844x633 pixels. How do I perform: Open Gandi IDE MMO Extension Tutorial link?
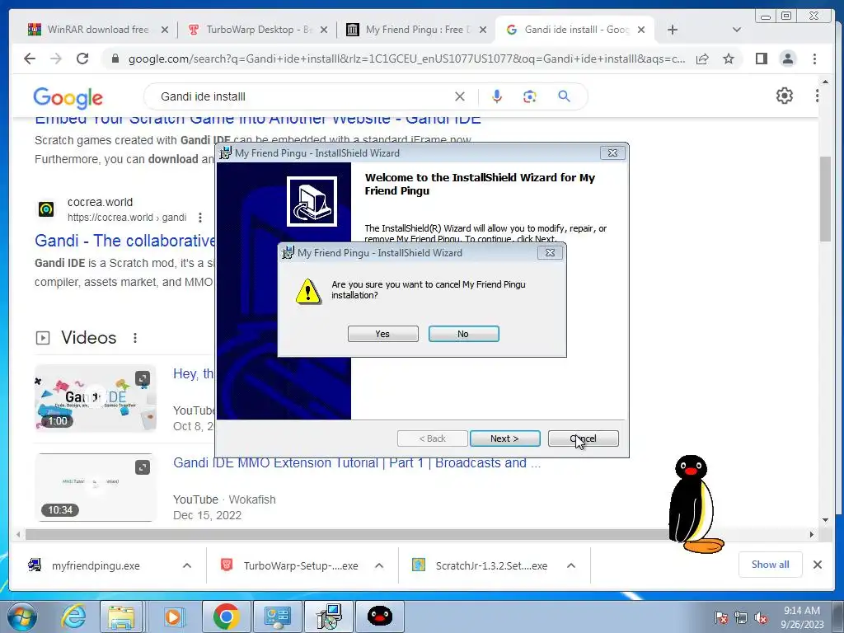click(357, 463)
